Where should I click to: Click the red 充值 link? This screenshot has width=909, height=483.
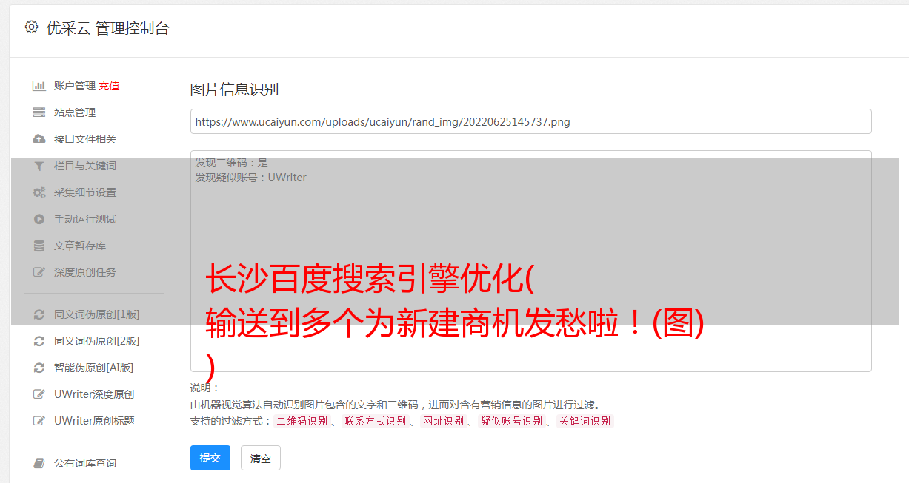(x=109, y=86)
